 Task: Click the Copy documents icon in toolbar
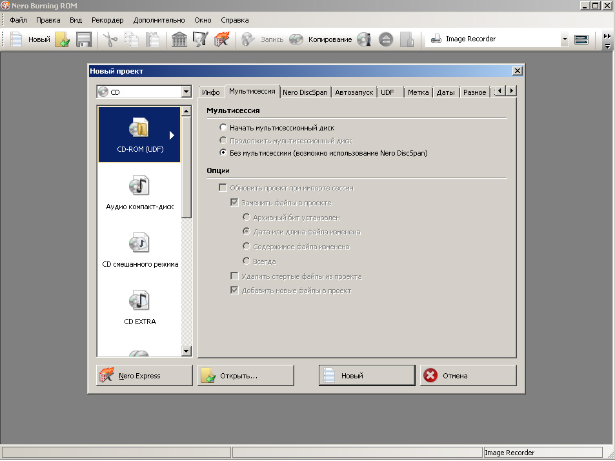(x=132, y=39)
